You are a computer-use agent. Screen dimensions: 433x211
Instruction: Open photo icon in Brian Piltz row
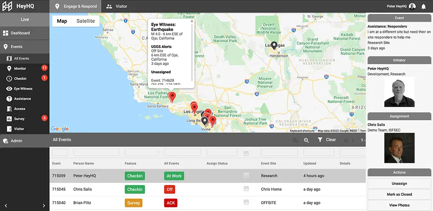pos(247,202)
